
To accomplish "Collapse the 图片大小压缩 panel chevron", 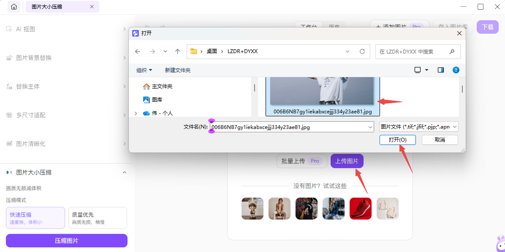I will 125,172.
